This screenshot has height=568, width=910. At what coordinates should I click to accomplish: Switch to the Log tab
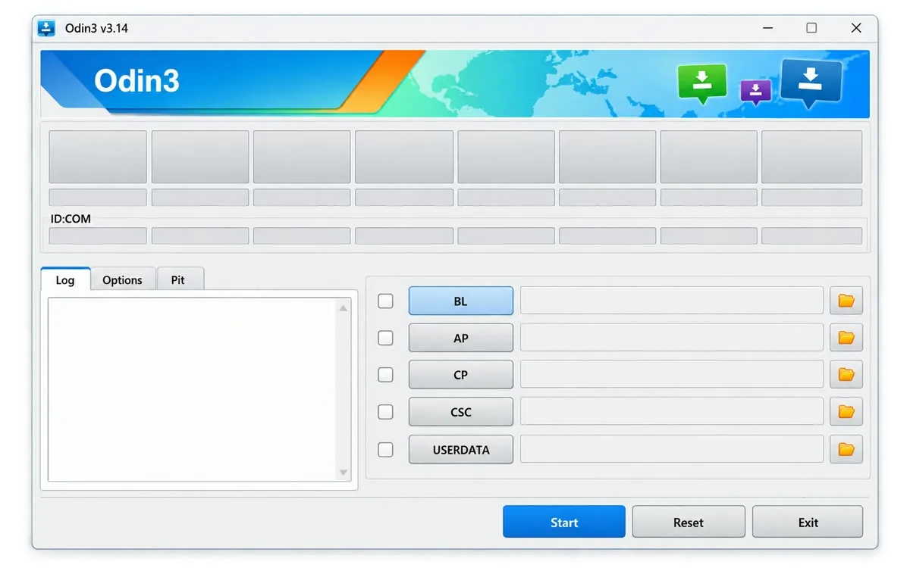pos(65,279)
